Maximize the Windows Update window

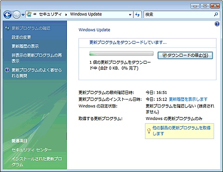click(x=205, y=6)
